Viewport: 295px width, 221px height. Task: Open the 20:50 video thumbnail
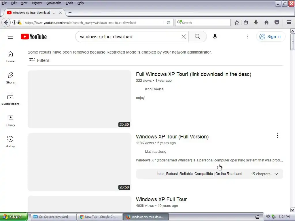(80, 162)
